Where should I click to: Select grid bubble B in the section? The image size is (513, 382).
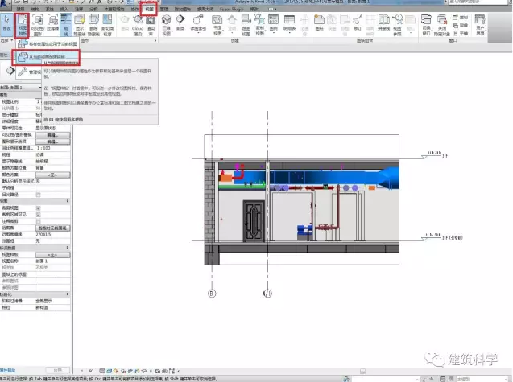[x=212, y=294]
